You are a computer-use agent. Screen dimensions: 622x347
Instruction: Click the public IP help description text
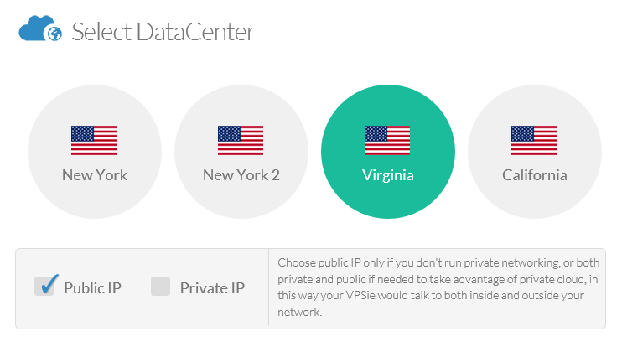(438, 287)
